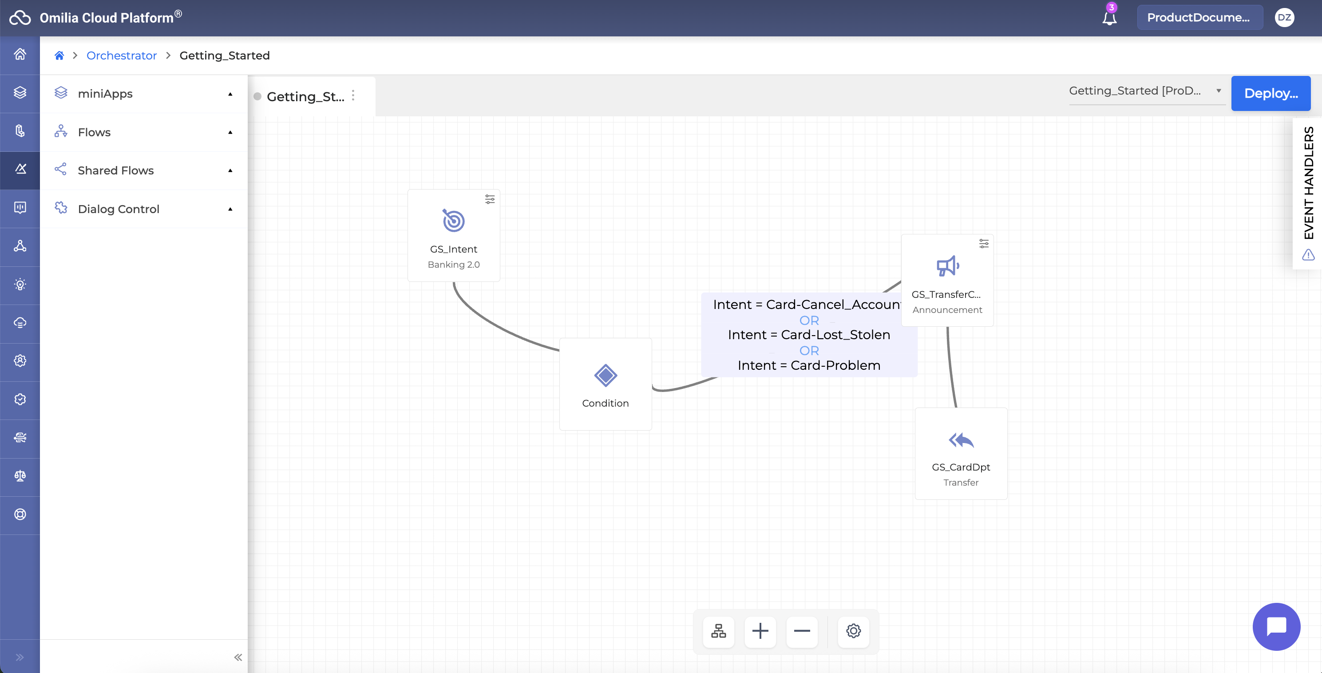The height and width of the screenshot is (673, 1322).
Task: Open GS_Intent node settings sliders icon
Action: (490, 199)
